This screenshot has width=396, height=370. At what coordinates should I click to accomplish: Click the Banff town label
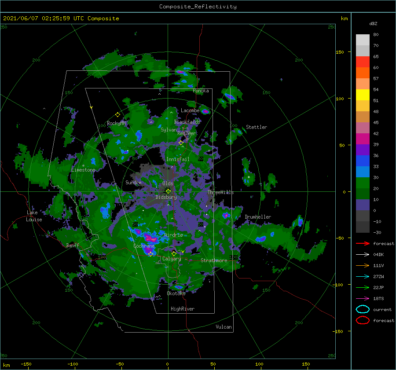[x=73, y=245]
